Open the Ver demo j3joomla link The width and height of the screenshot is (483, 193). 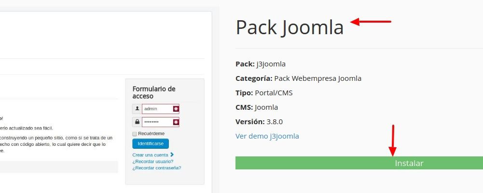click(x=267, y=136)
